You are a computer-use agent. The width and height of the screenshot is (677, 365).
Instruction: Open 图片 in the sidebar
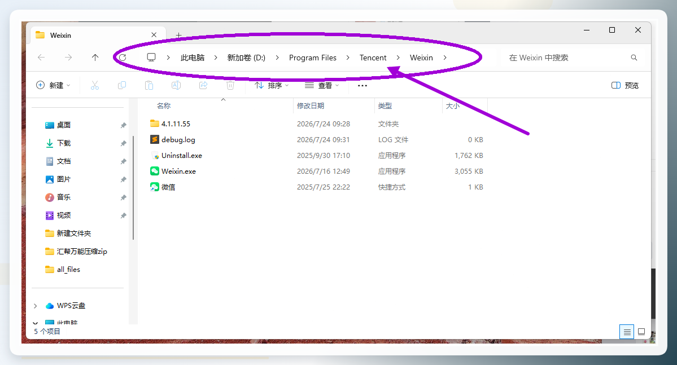[64, 179]
